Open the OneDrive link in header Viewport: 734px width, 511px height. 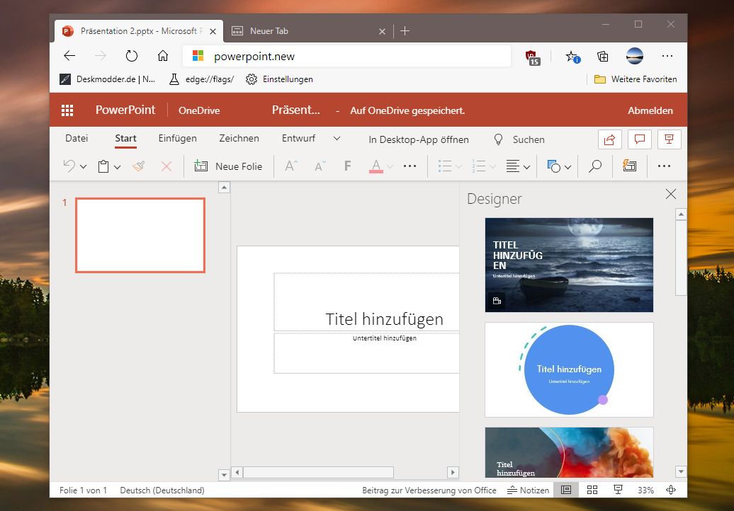point(199,110)
